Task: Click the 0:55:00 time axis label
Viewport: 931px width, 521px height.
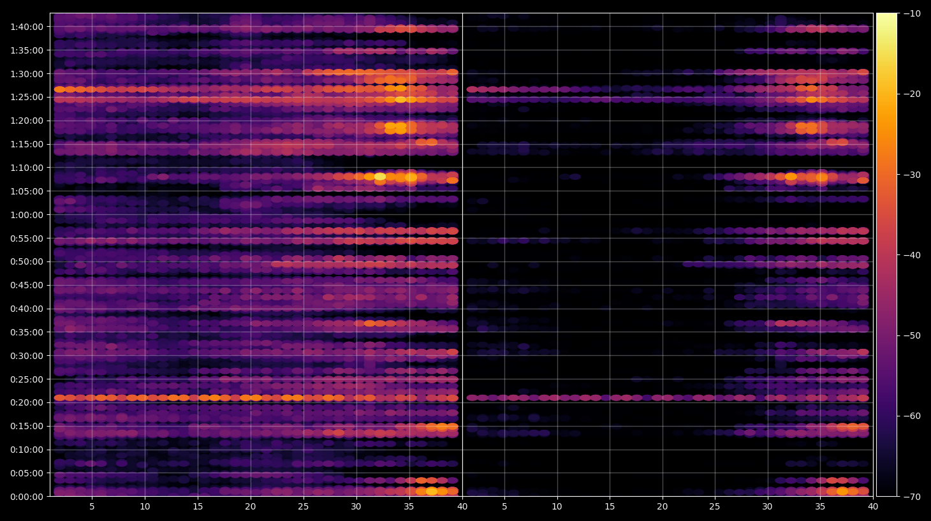Action: pyautogui.click(x=27, y=238)
